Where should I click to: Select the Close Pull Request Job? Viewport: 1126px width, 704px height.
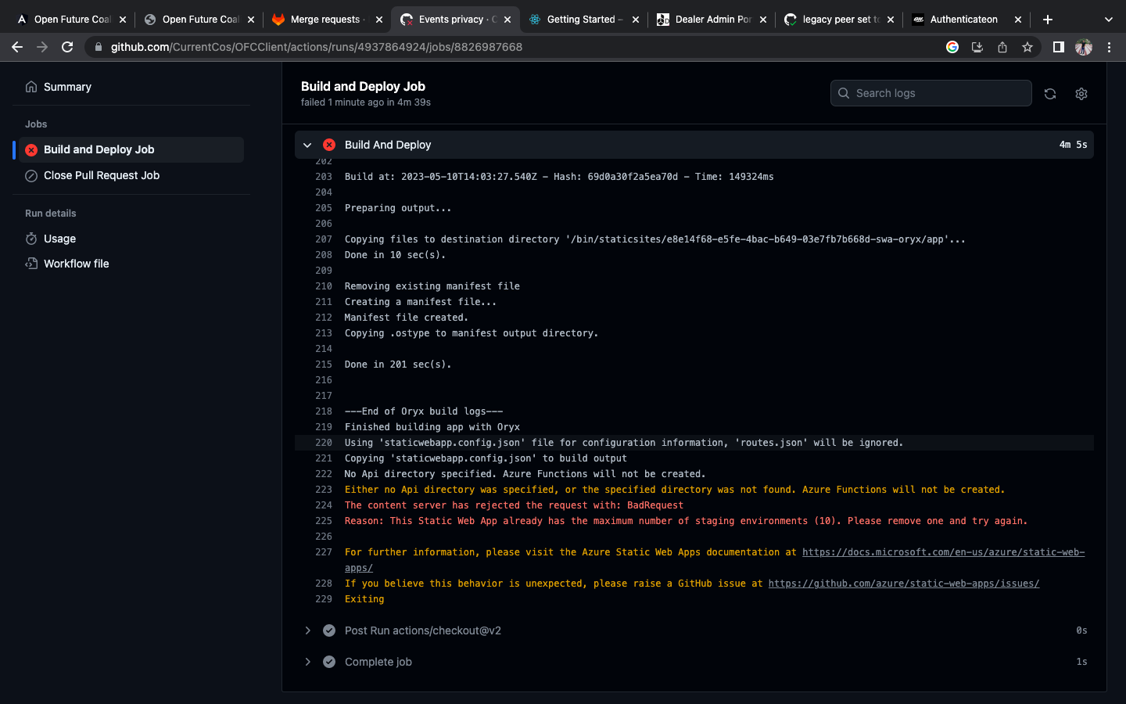click(102, 175)
